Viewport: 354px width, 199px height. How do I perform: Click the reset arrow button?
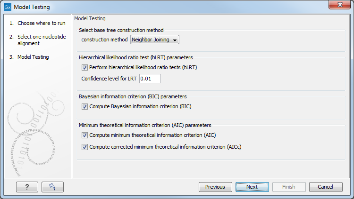pyautogui.click(x=52, y=187)
